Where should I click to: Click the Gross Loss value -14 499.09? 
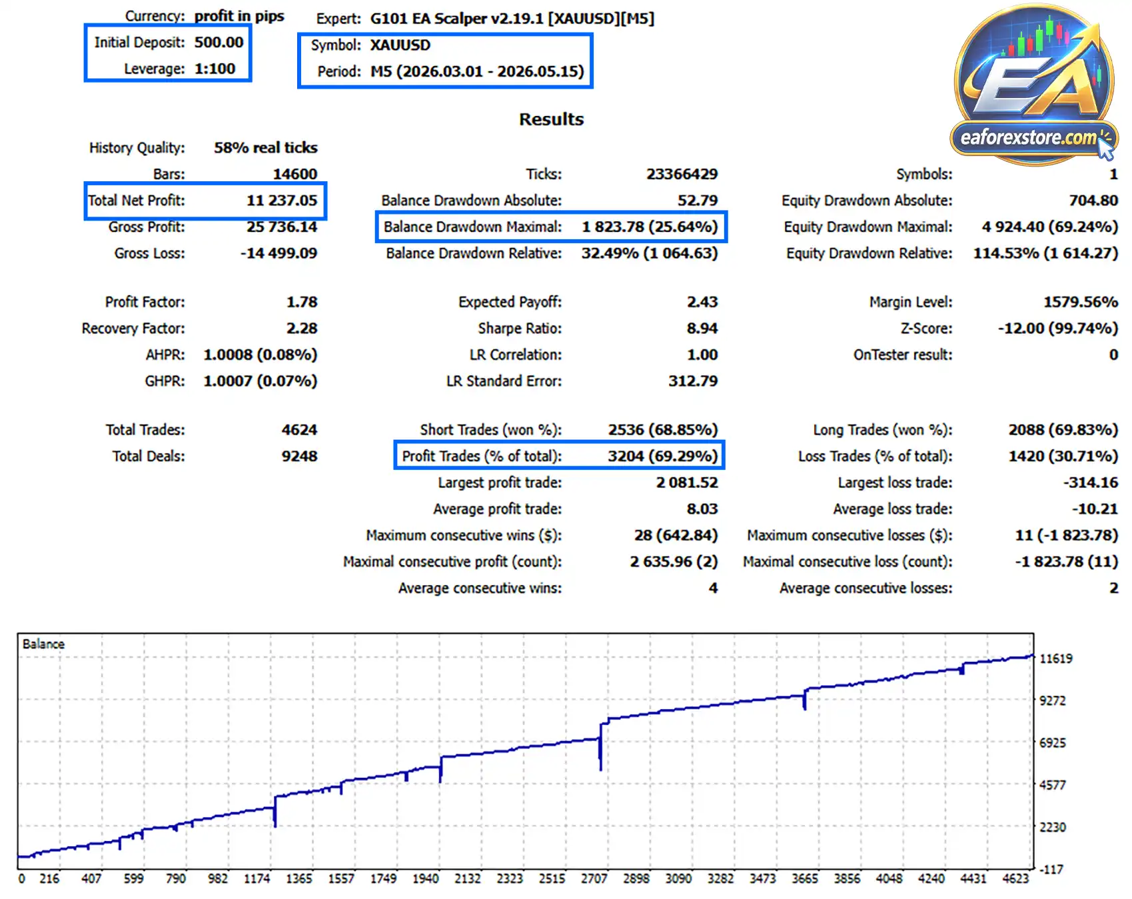pos(279,253)
